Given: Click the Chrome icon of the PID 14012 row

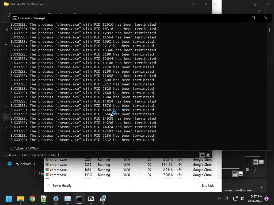Looking at the screenshot, I should 47,175.
